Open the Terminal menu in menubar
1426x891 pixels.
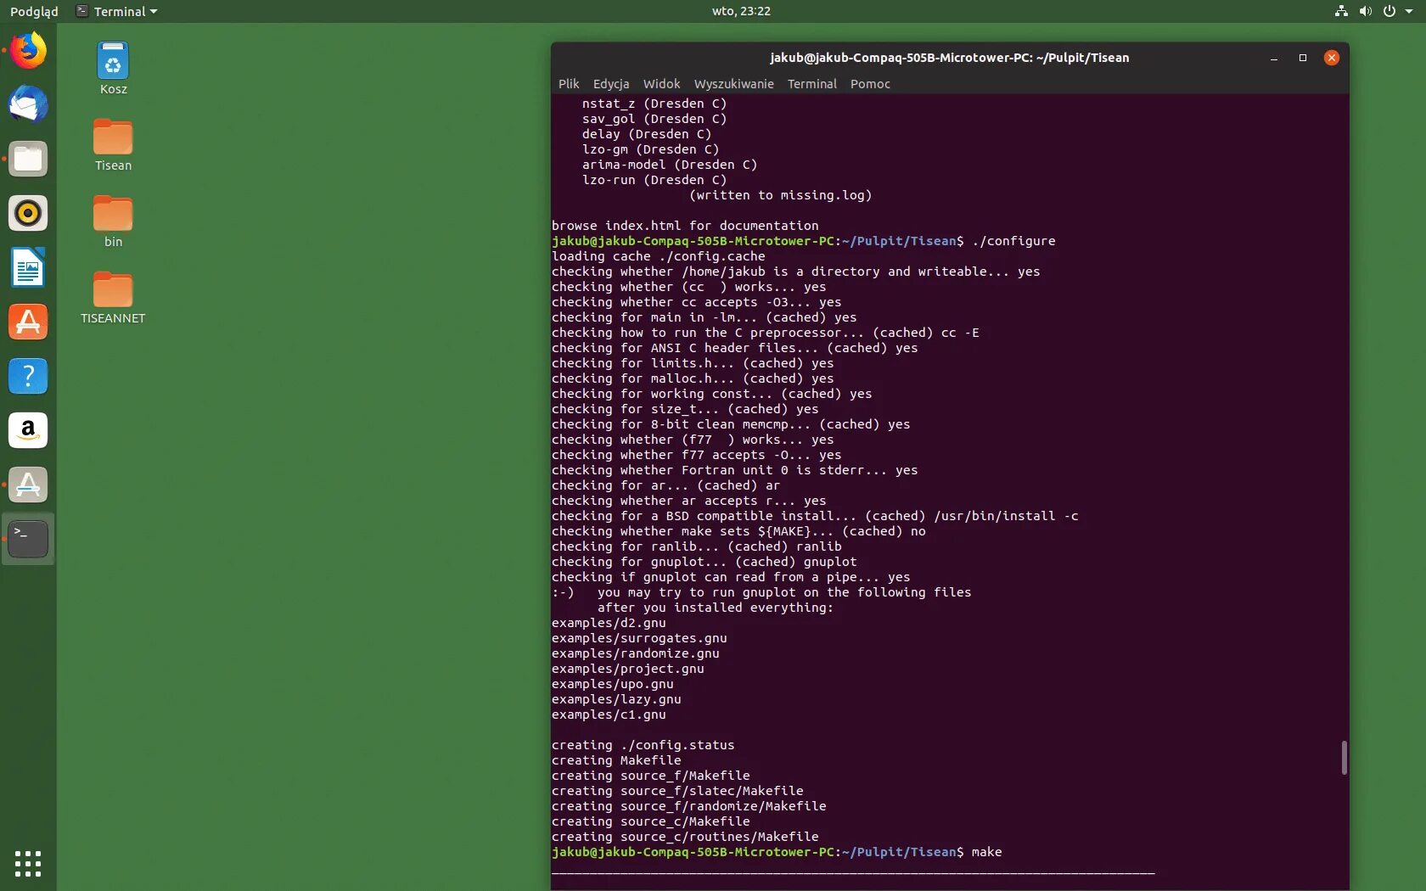(x=811, y=84)
